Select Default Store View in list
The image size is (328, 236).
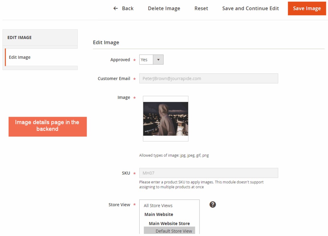(174, 231)
